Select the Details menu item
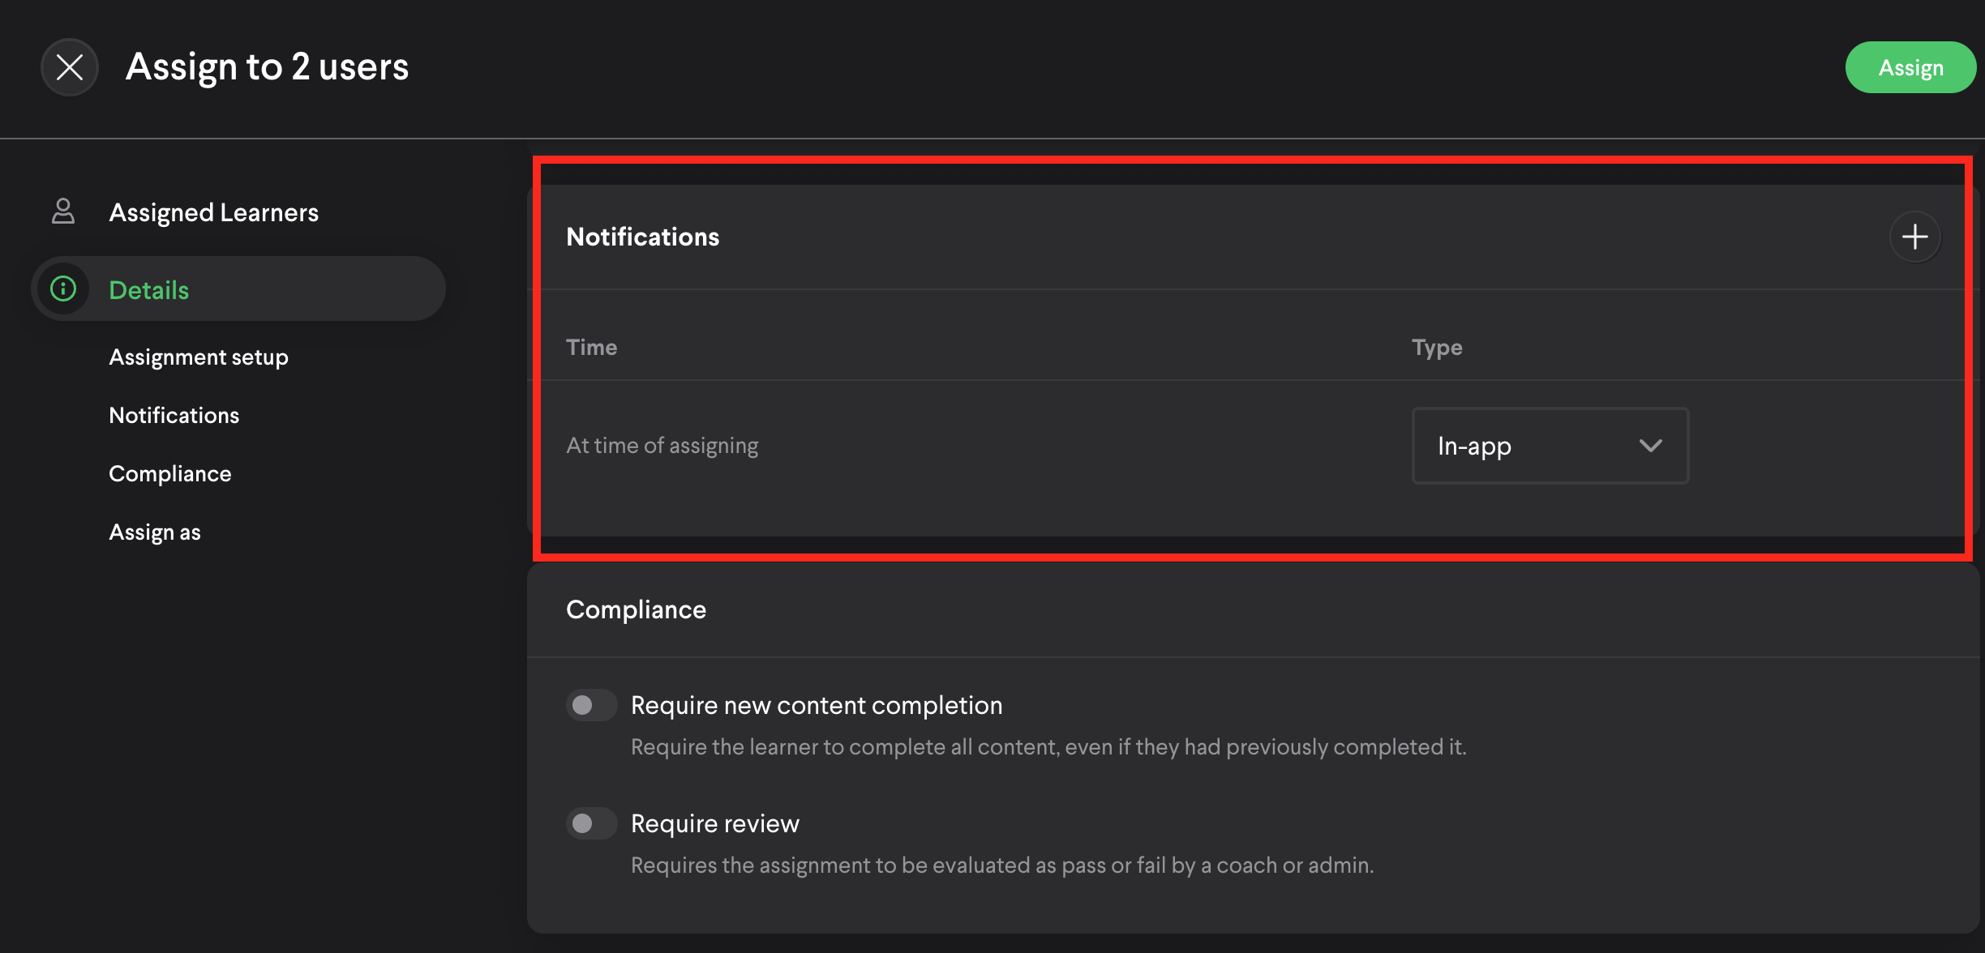The height and width of the screenshot is (953, 1985). point(149,290)
